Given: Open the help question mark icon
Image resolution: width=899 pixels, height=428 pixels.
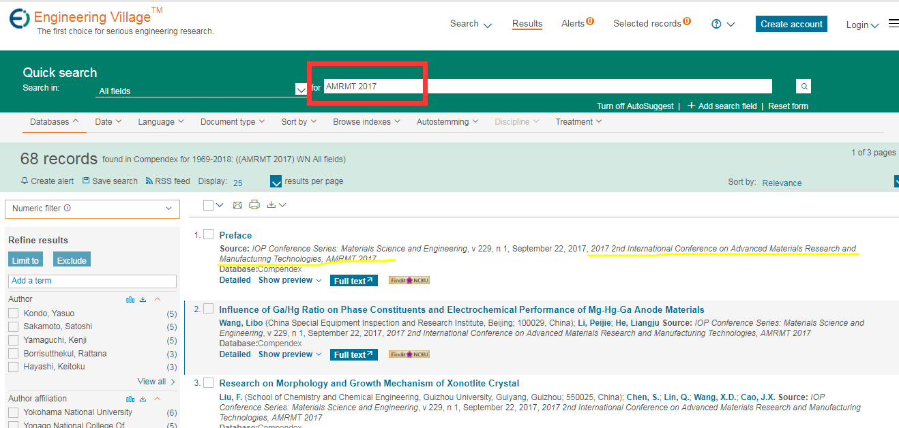Looking at the screenshot, I should 716,24.
